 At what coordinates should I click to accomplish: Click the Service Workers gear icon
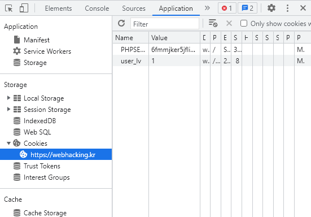tap(17, 51)
